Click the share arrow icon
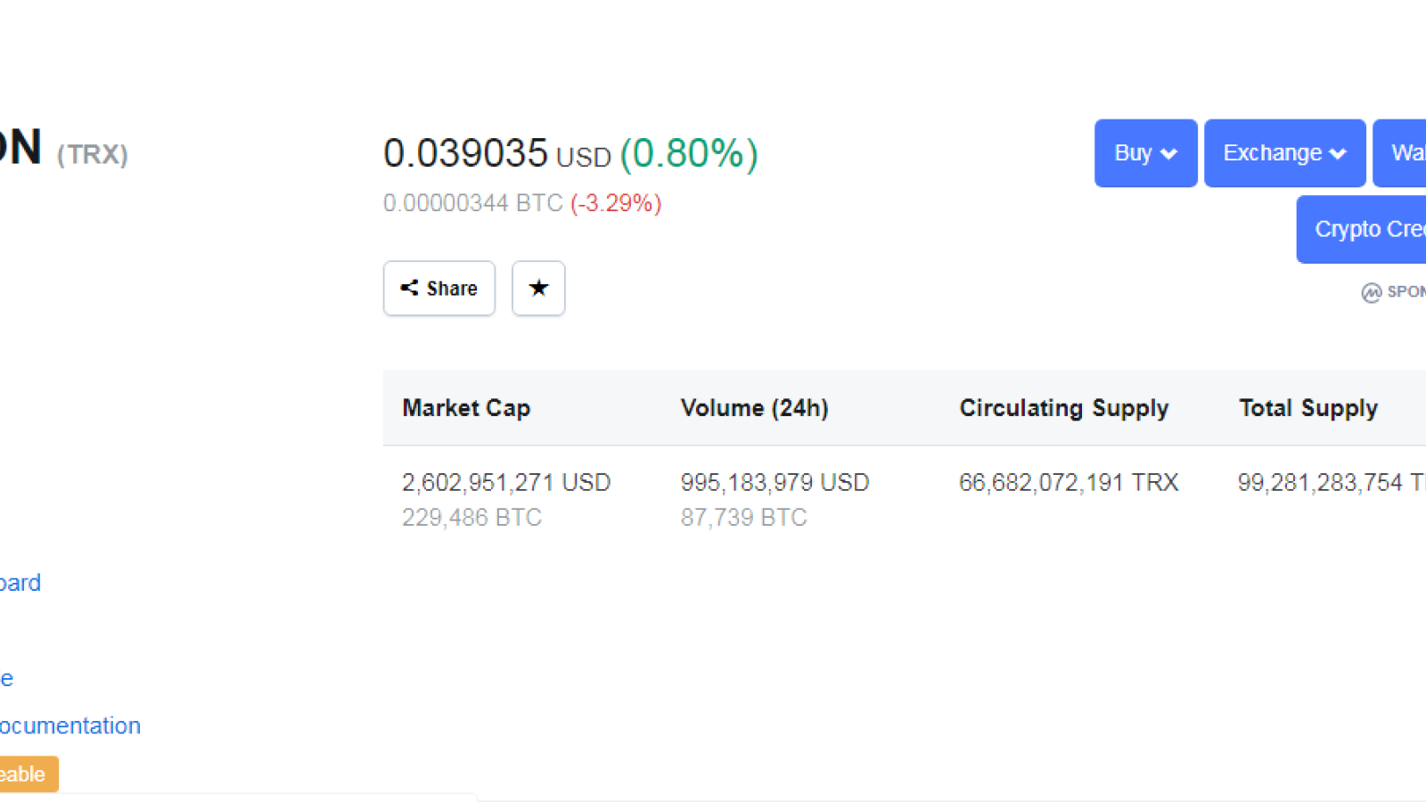 (x=409, y=287)
